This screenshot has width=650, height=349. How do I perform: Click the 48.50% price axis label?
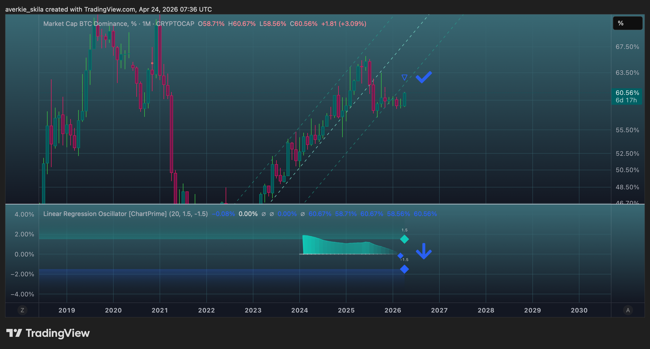tap(627, 187)
